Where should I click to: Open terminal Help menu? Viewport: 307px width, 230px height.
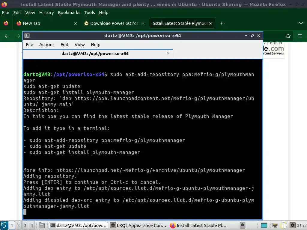click(x=96, y=45)
